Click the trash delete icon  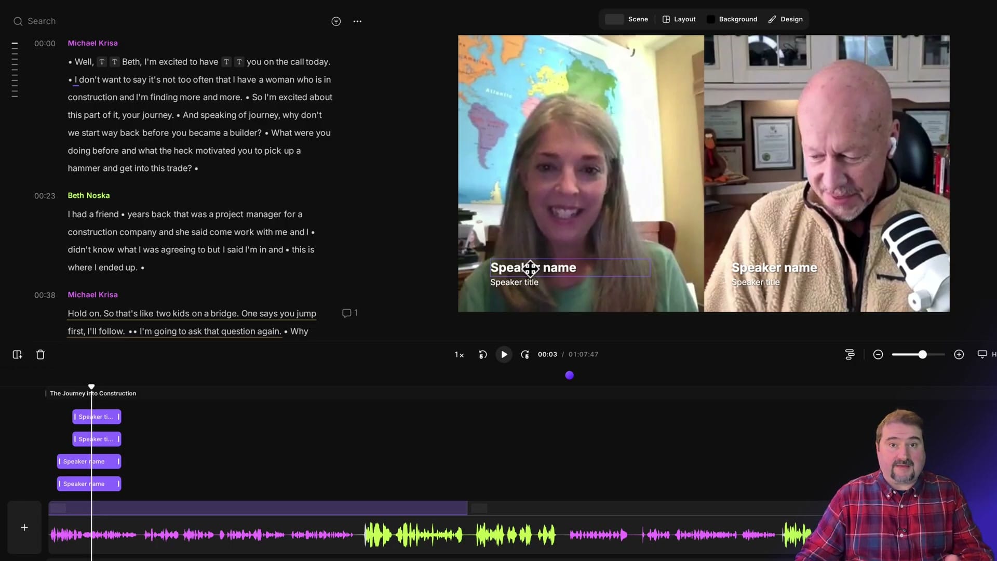[x=41, y=354]
